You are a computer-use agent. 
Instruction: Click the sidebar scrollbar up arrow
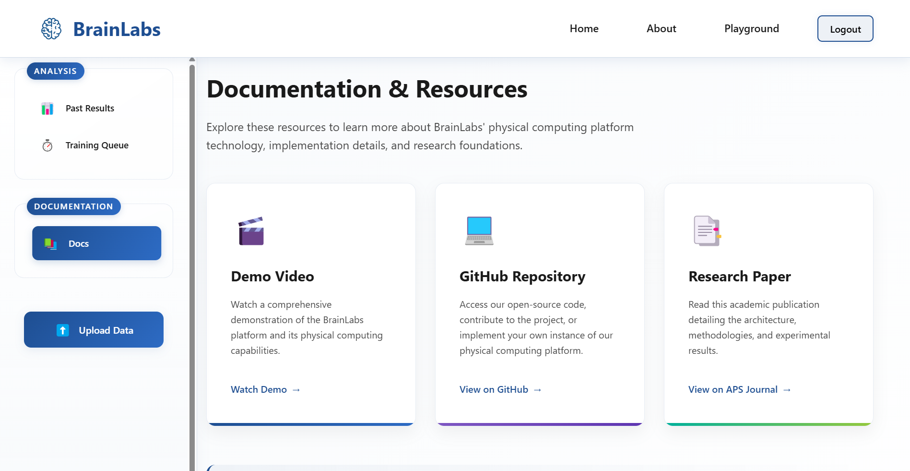(192, 60)
